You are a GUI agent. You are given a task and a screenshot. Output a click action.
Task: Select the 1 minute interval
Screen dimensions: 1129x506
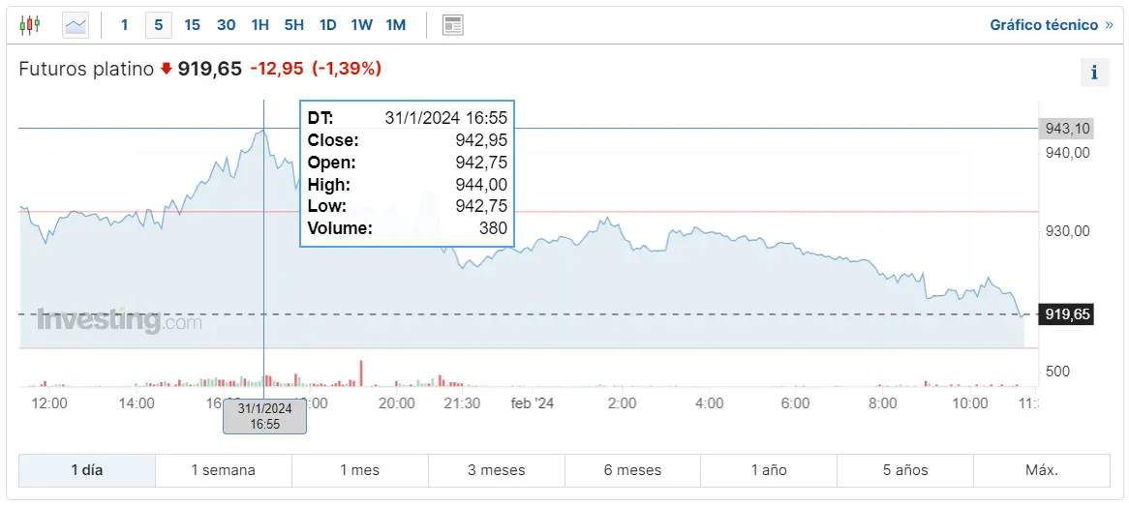point(124,25)
